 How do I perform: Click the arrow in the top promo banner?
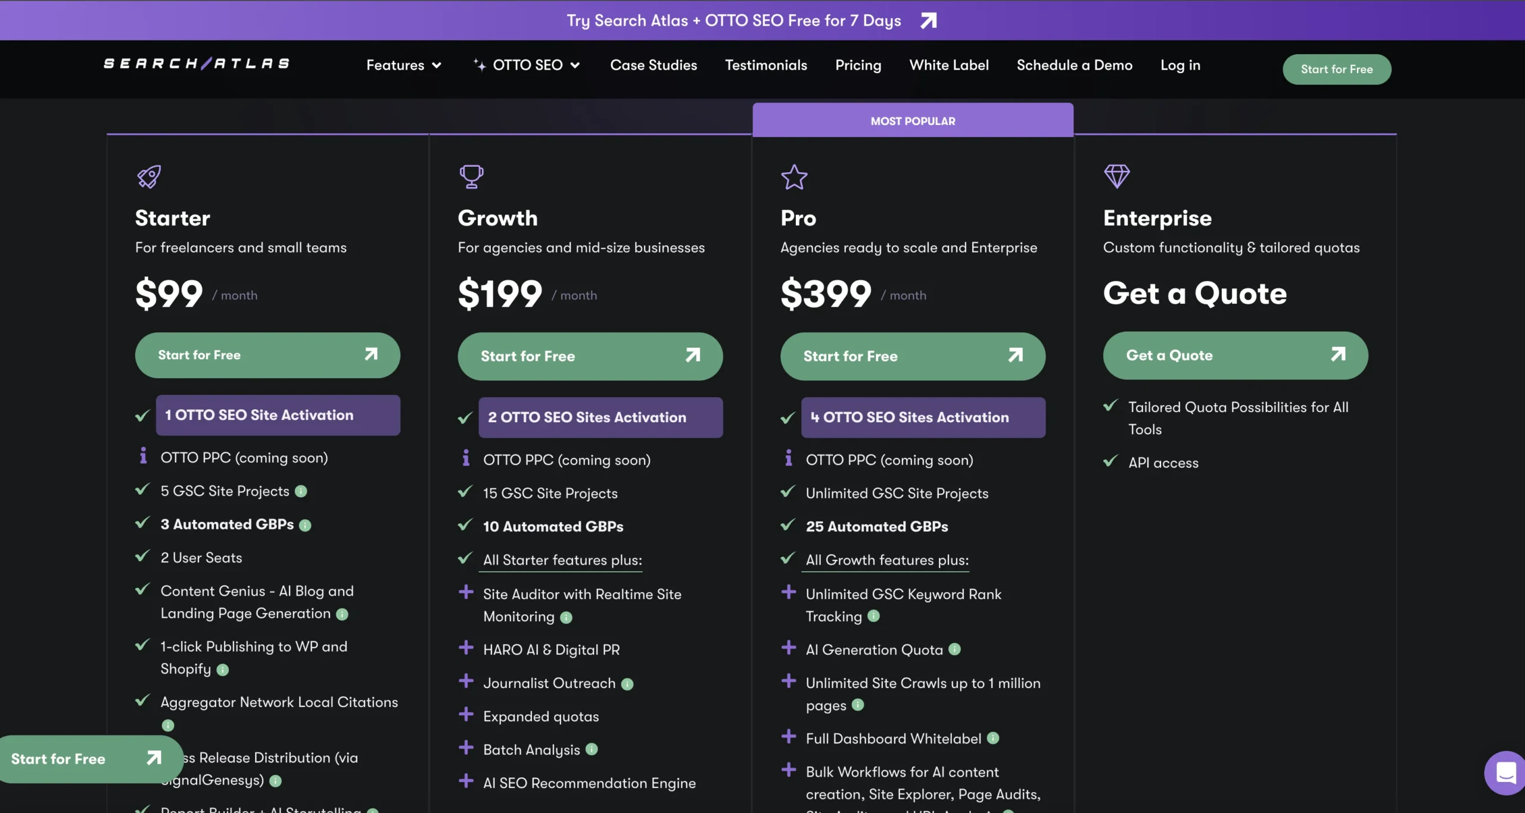928,21
